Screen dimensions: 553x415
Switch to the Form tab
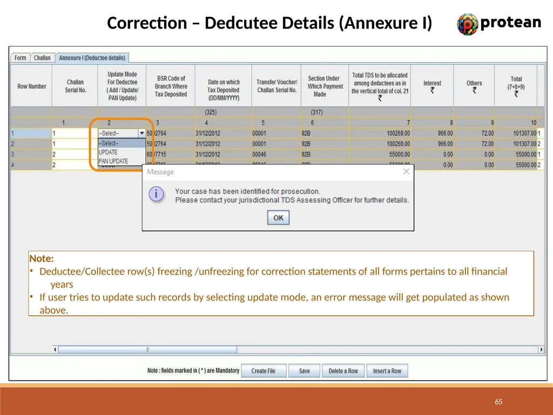pos(20,58)
